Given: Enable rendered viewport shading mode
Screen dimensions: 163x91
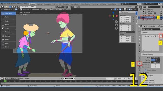Looking at the screenshot, I should (134, 9).
